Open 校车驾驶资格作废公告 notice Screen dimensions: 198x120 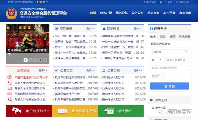coord(69,83)
